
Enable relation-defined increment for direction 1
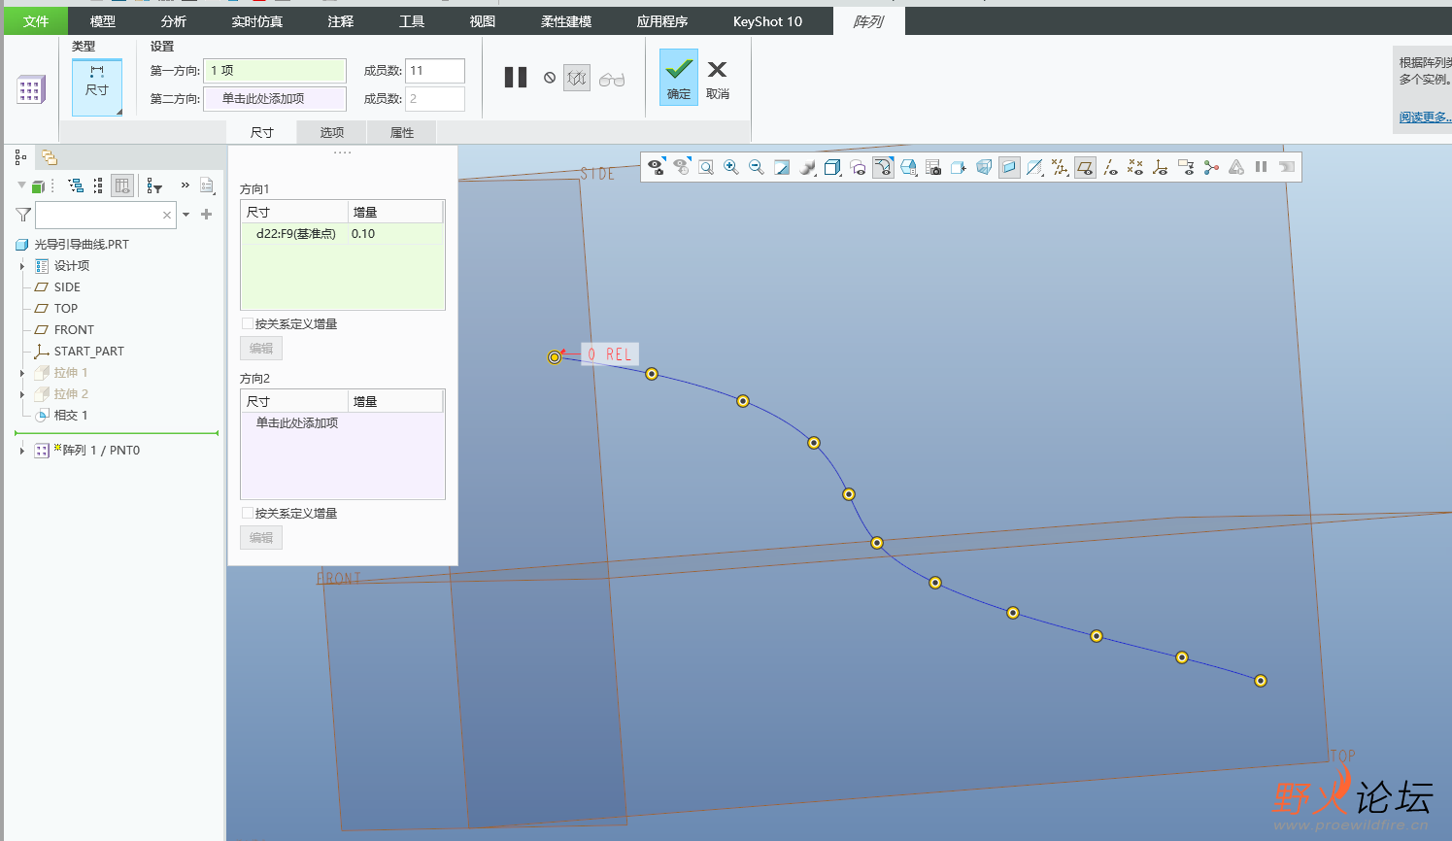point(247,323)
